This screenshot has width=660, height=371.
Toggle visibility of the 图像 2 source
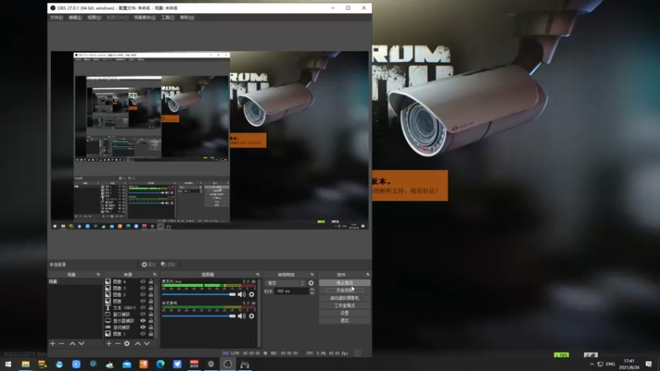[143, 295]
